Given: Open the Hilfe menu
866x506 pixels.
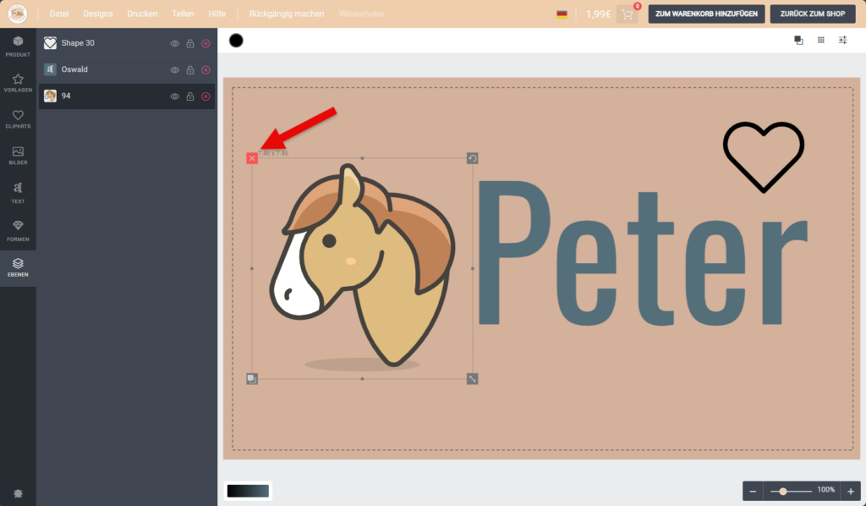Looking at the screenshot, I should 216,14.
